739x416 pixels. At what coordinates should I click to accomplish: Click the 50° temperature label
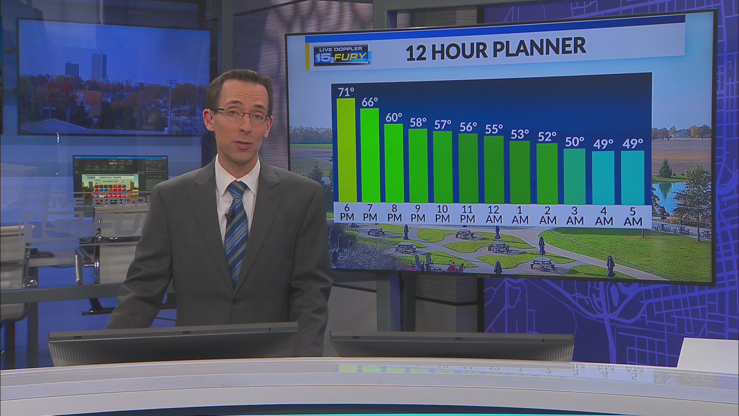tap(575, 142)
